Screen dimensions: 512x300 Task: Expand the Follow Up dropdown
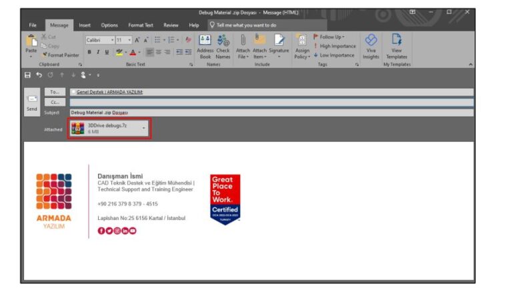332,37
